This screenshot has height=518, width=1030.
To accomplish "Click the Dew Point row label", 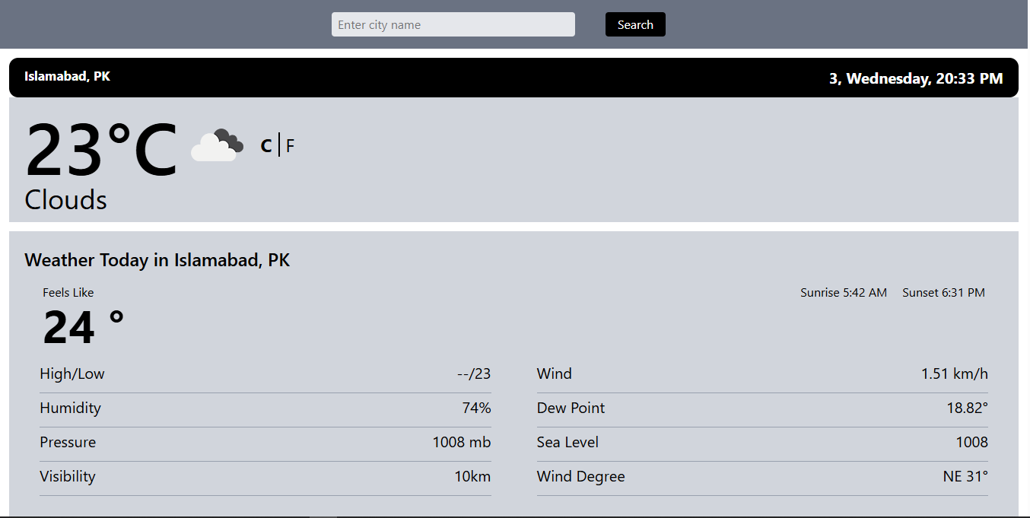I will tap(571, 408).
